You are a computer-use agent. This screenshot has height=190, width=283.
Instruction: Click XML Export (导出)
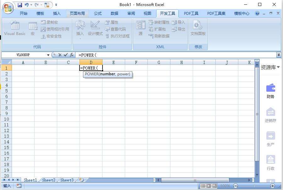178,29
